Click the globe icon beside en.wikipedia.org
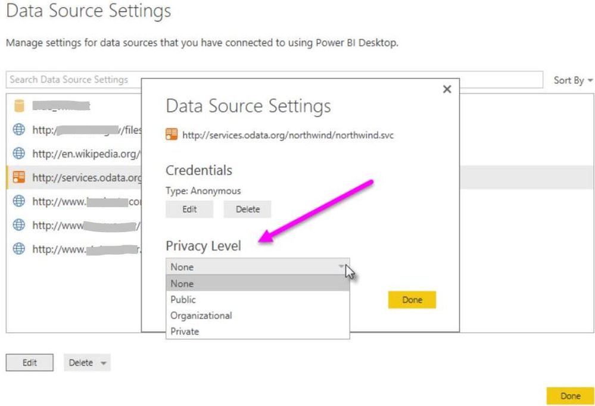The width and height of the screenshot is (595, 406). 19,154
